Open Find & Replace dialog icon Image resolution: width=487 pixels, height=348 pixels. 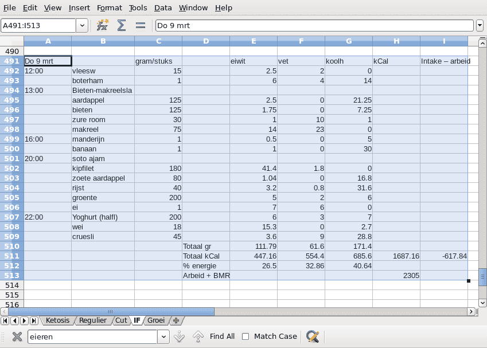tap(313, 337)
